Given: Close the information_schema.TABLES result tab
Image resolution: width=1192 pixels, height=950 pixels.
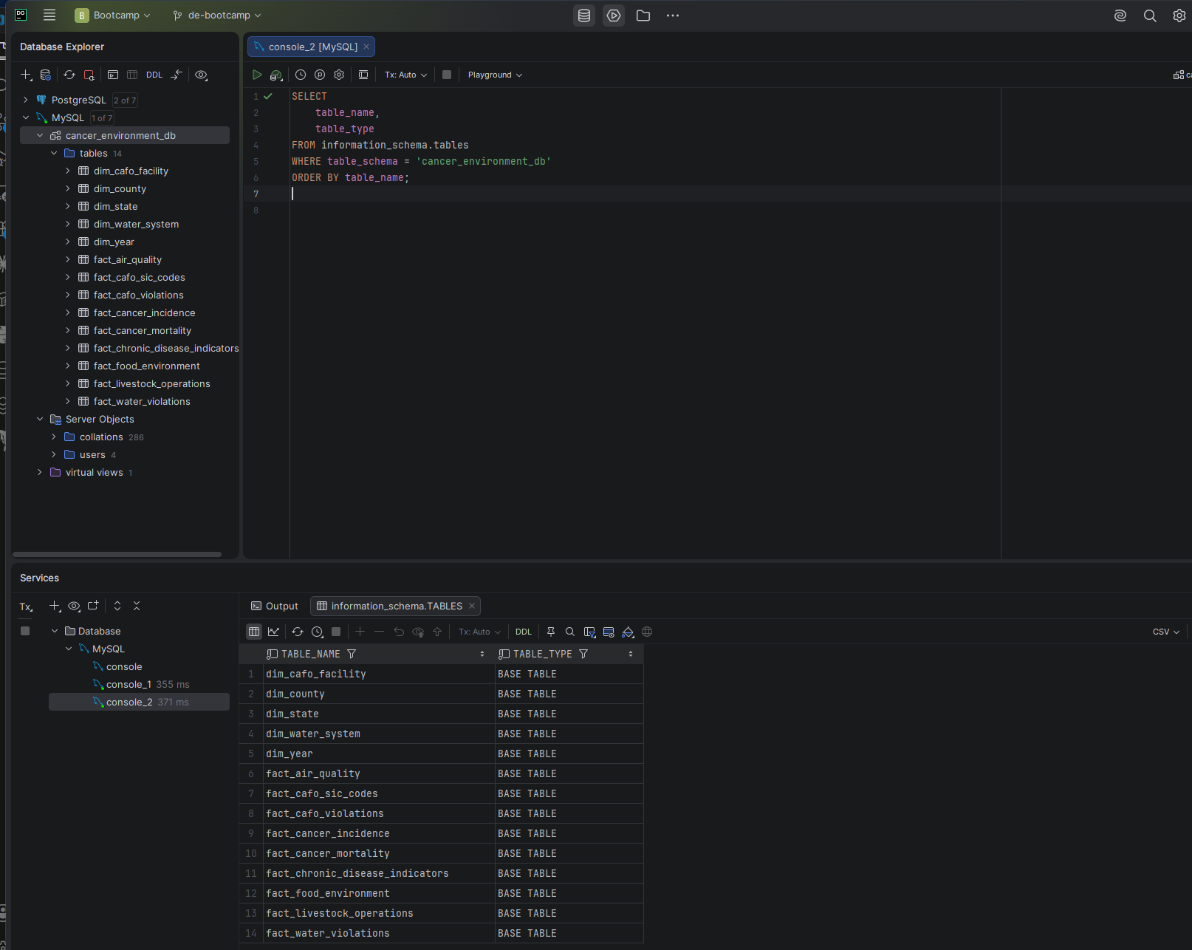Looking at the screenshot, I should pos(472,606).
